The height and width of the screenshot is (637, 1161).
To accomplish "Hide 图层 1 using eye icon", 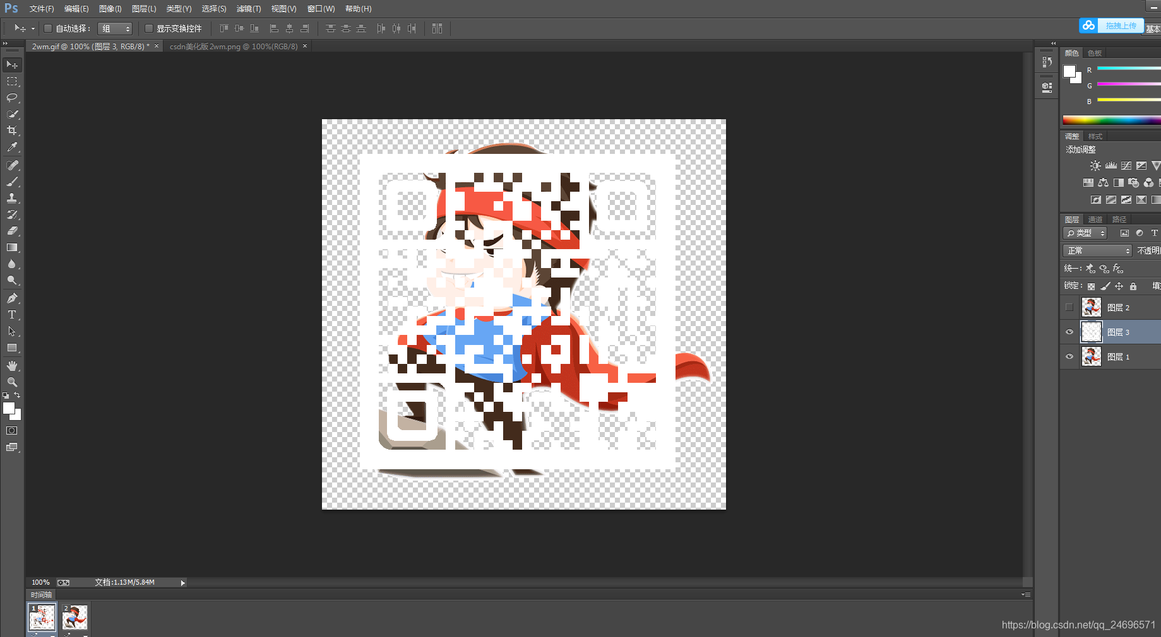I will [1069, 356].
